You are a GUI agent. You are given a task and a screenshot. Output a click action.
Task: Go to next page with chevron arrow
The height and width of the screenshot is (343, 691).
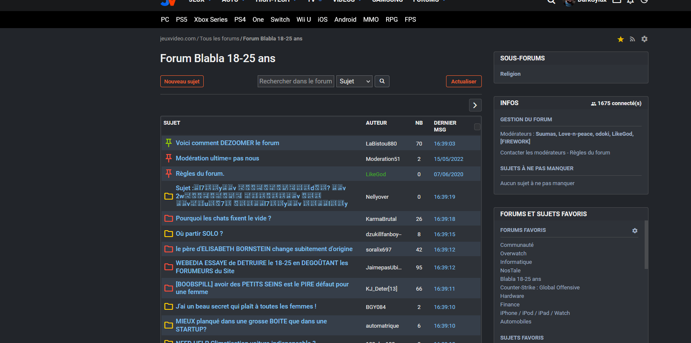[x=475, y=105]
